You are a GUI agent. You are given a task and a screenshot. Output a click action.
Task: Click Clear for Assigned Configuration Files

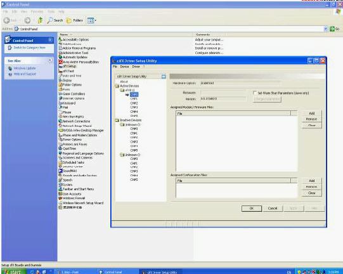(312, 193)
